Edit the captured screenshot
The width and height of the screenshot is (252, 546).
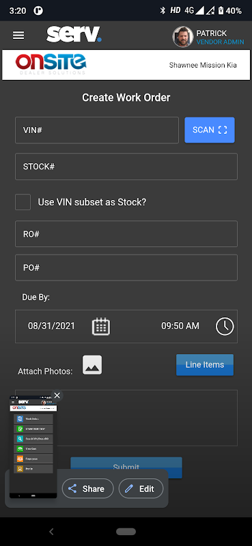point(141,489)
